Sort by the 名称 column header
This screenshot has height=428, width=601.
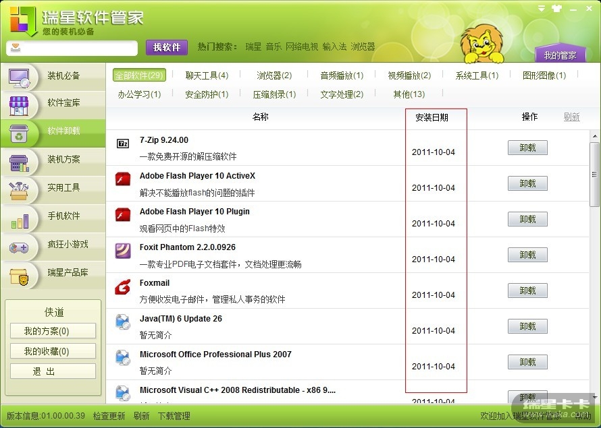[x=260, y=117]
